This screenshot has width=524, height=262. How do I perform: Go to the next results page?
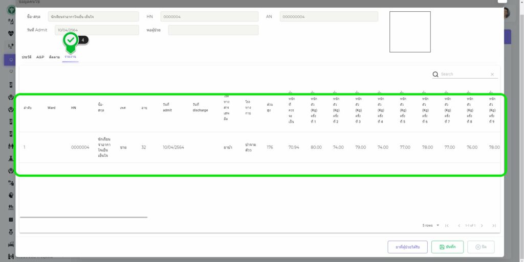coord(482,225)
